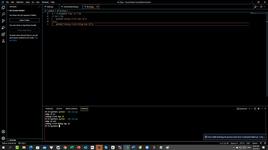Open the Extensions view

pyautogui.click(x=3, y=34)
